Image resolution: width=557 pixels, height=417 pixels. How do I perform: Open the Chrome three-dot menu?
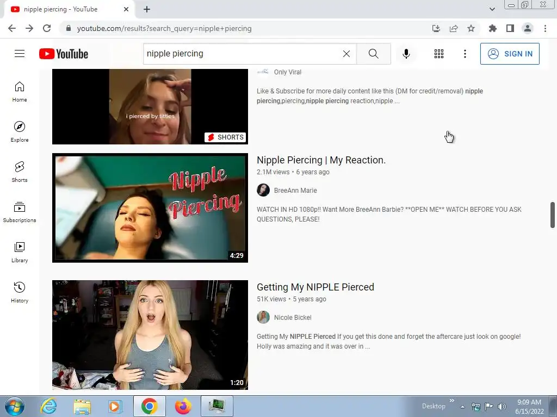point(545,28)
